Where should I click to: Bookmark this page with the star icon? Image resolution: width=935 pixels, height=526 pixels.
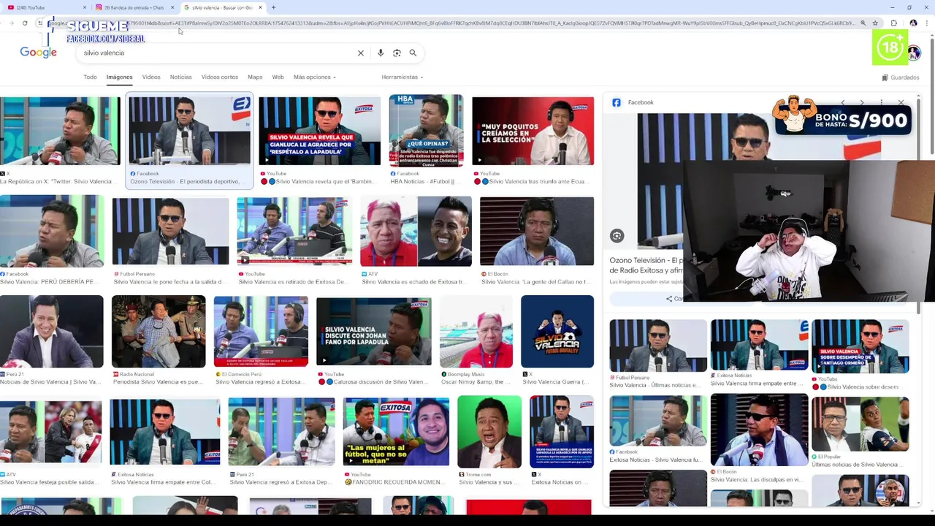point(875,23)
